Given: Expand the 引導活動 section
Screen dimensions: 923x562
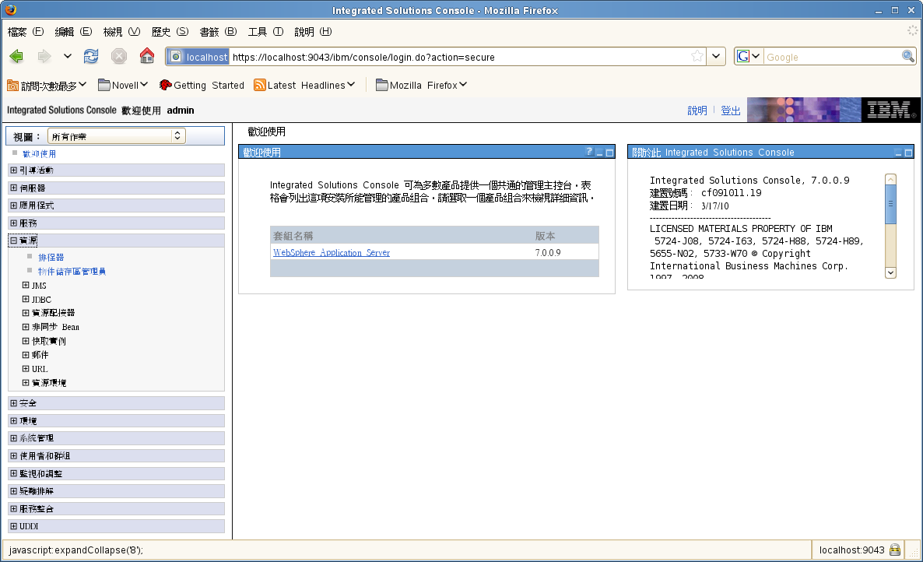Looking at the screenshot, I should [13, 170].
